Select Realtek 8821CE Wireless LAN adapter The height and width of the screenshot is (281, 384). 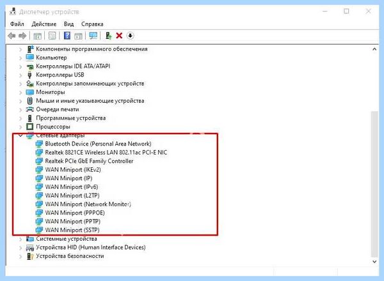point(106,153)
